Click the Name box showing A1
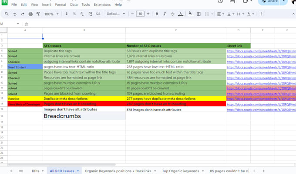This screenshot has height=174, width=296. coord(10,24)
